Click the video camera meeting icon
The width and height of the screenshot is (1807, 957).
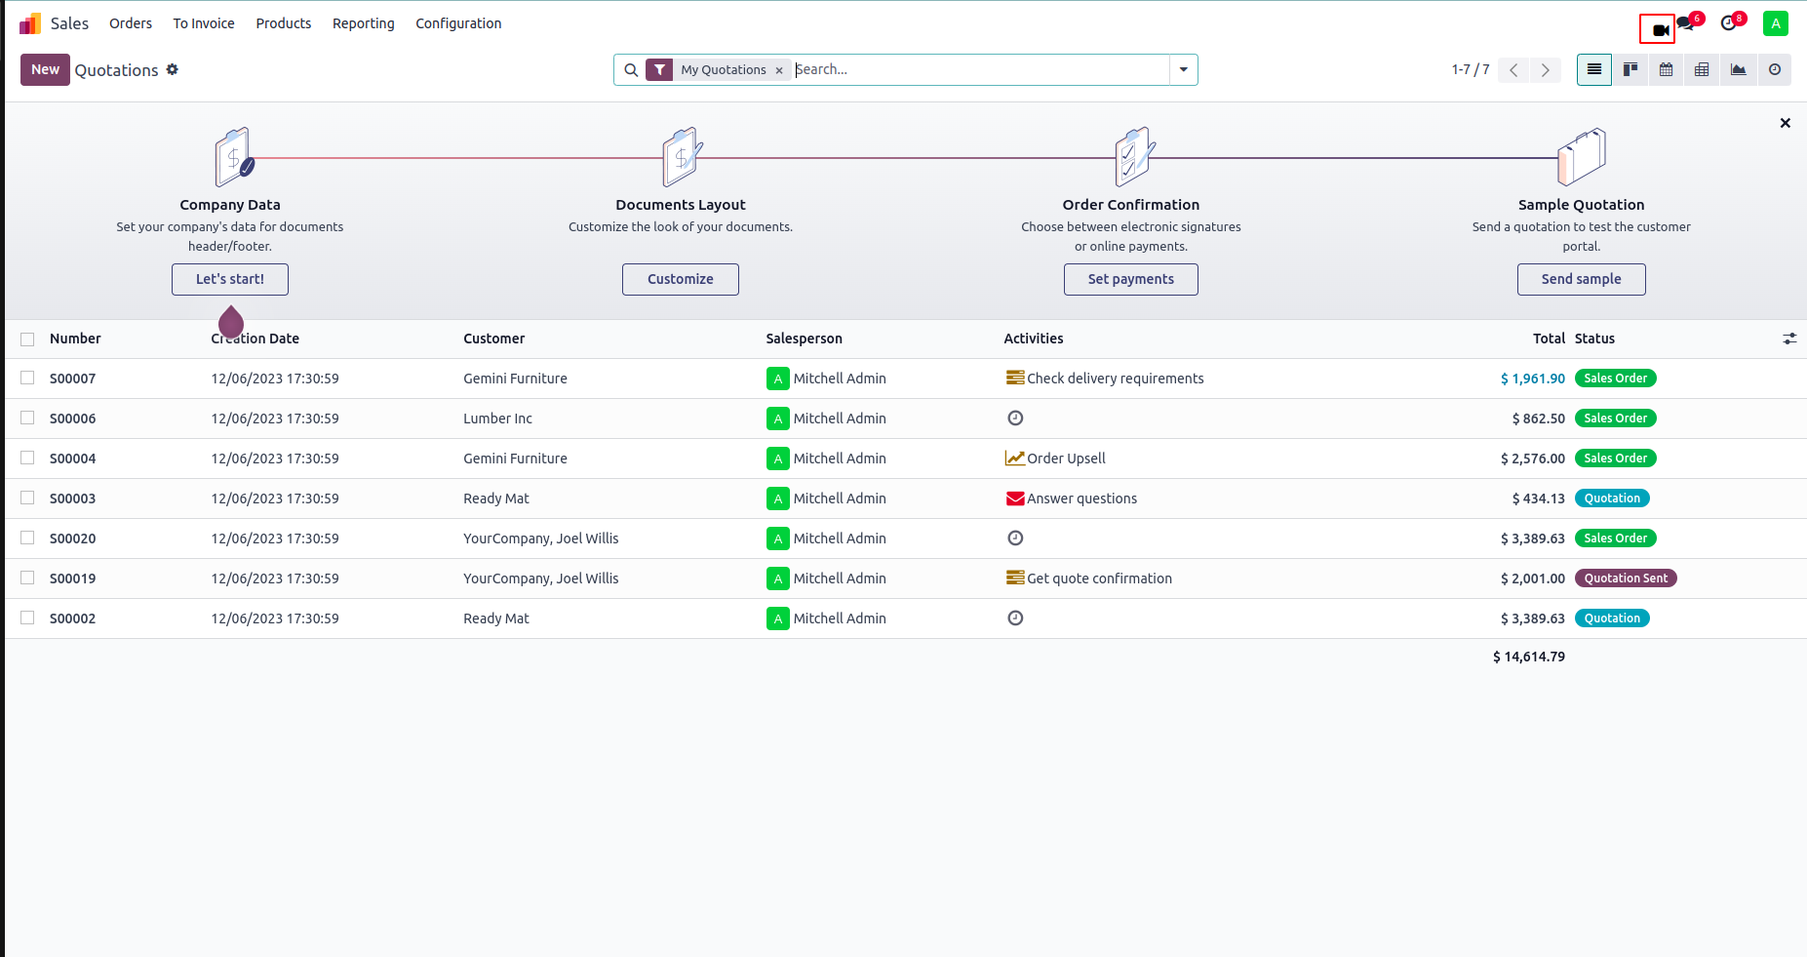click(x=1658, y=29)
